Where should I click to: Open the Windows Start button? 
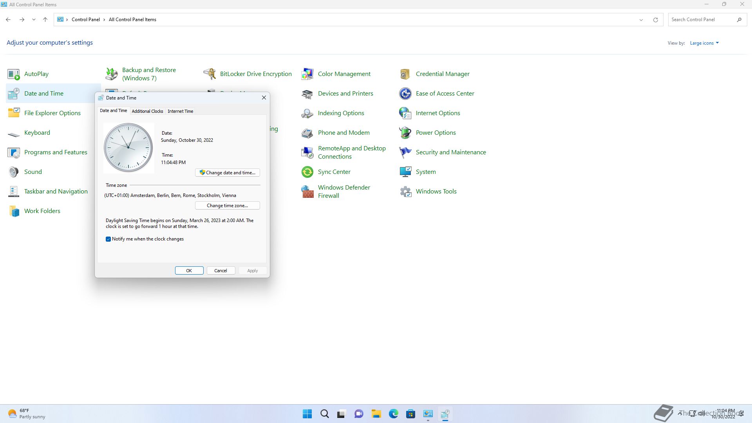[307, 414]
